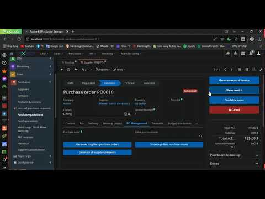This screenshot has width=265, height=199.
Task: Open Suppliers in Purchases submenu
Action: (x=23, y=90)
